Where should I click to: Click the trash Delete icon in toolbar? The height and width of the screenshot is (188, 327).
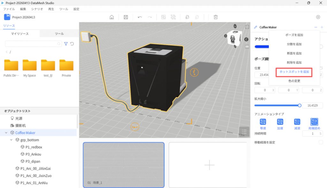click(x=216, y=17)
